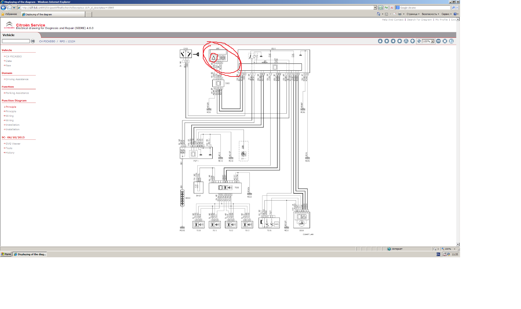This screenshot has width=521, height=309.
Task: Open Избранное favorites button
Action: 9,14
